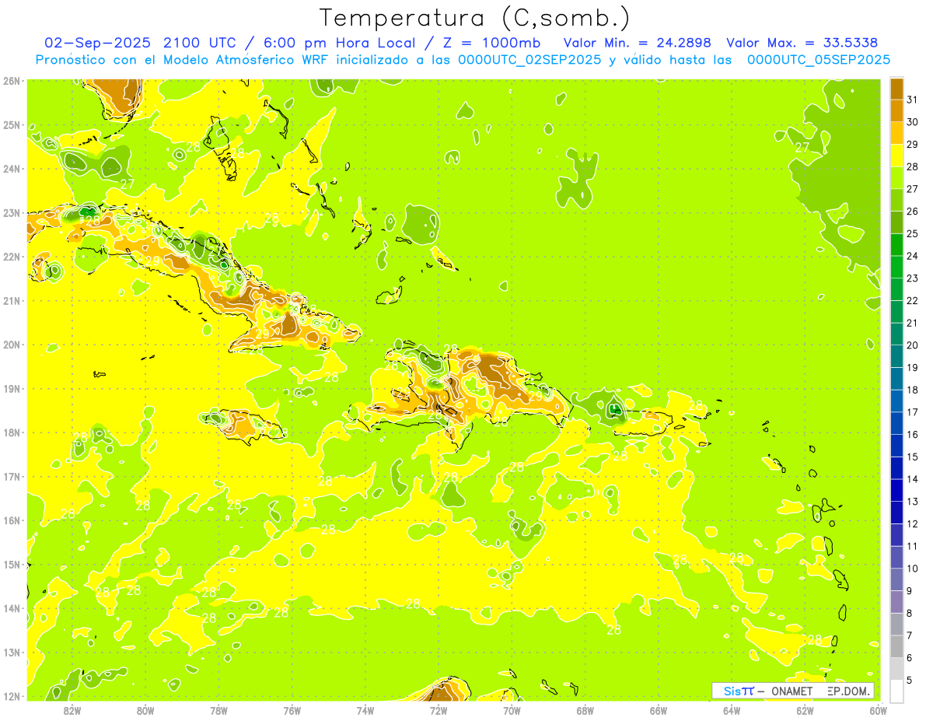Click the SisTT ONAMET REP.DOM. logo box
933x721 pixels.
[x=793, y=691]
